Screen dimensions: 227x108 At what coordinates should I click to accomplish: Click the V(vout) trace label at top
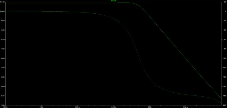click(113, 1)
